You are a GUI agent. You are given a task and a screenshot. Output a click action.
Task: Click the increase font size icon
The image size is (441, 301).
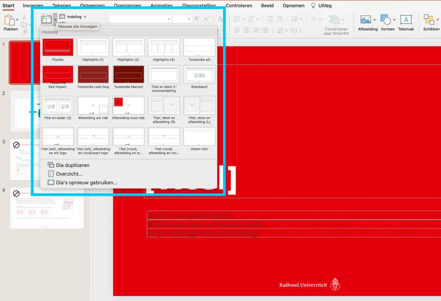pos(197,19)
